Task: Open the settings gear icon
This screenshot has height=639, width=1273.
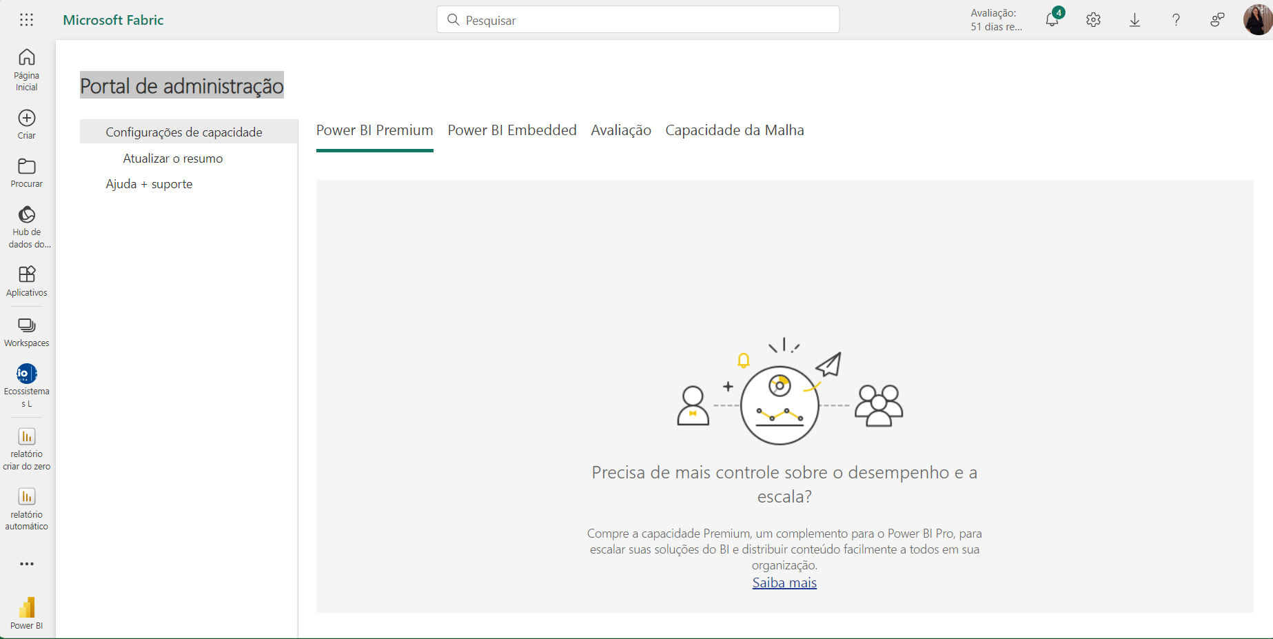Action: click(1094, 20)
